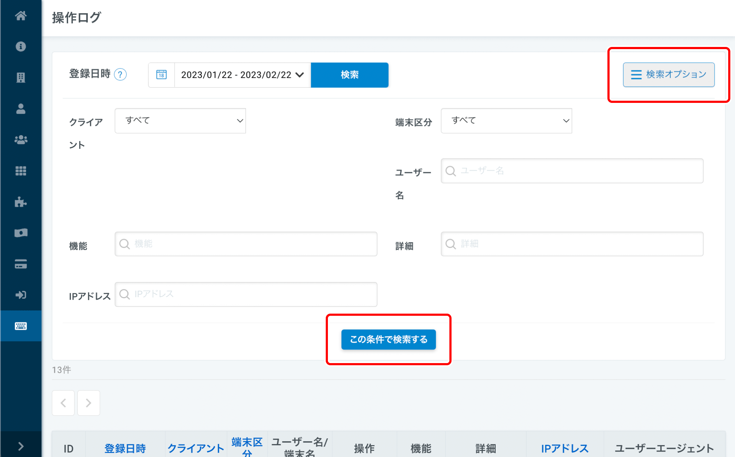This screenshot has height=457, width=735.
Task: Select the building icon in sidebar
Action: (21, 77)
